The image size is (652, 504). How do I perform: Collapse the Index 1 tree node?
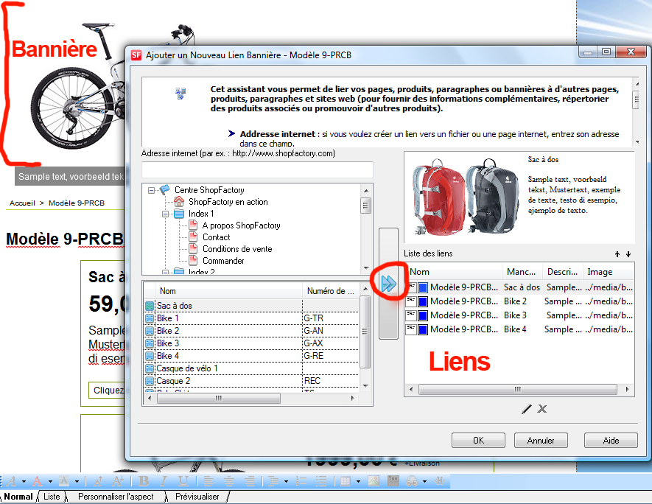[165, 214]
